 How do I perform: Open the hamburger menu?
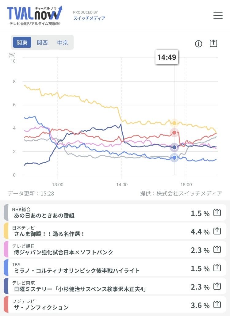pyautogui.click(x=218, y=15)
